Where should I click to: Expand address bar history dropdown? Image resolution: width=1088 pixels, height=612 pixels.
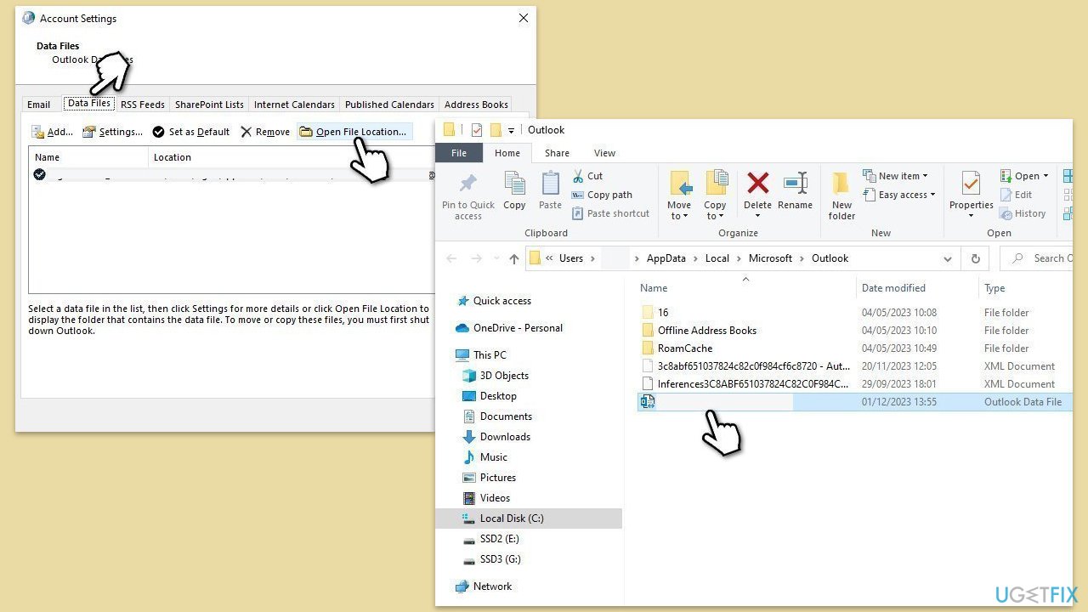[x=948, y=258]
